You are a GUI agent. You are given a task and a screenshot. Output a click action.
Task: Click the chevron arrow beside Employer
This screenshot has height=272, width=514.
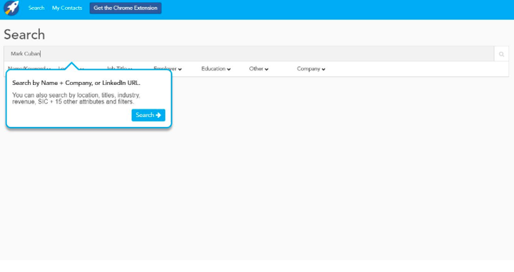(180, 69)
